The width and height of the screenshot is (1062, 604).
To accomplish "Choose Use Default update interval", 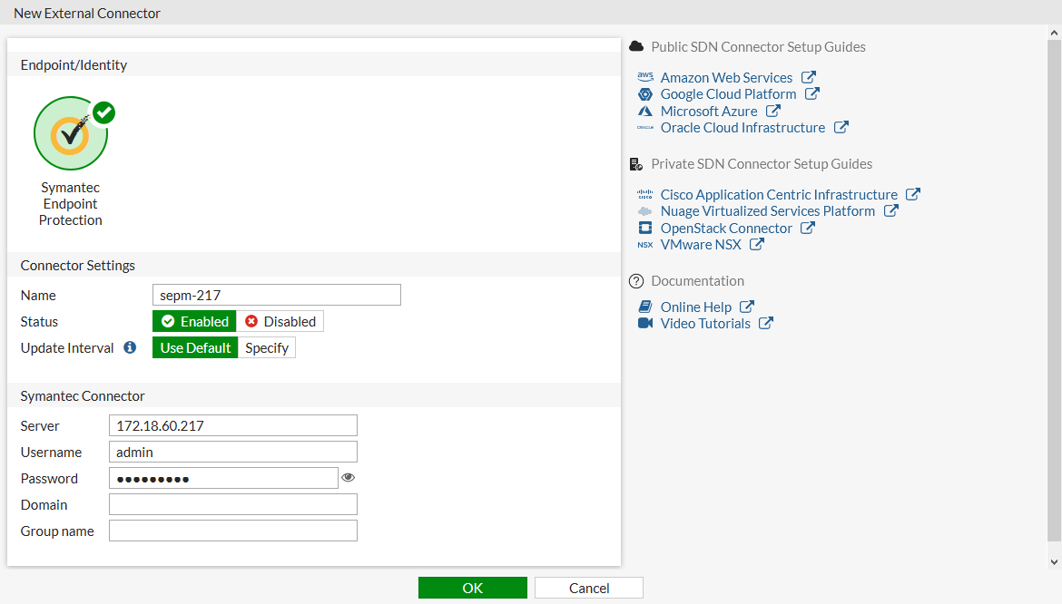I will [x=195, y=347].
